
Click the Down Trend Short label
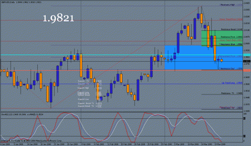point(231,40)
